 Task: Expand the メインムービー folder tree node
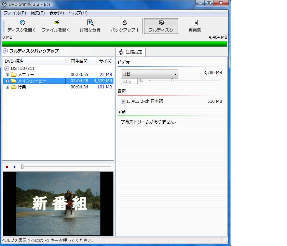[8, 81]
